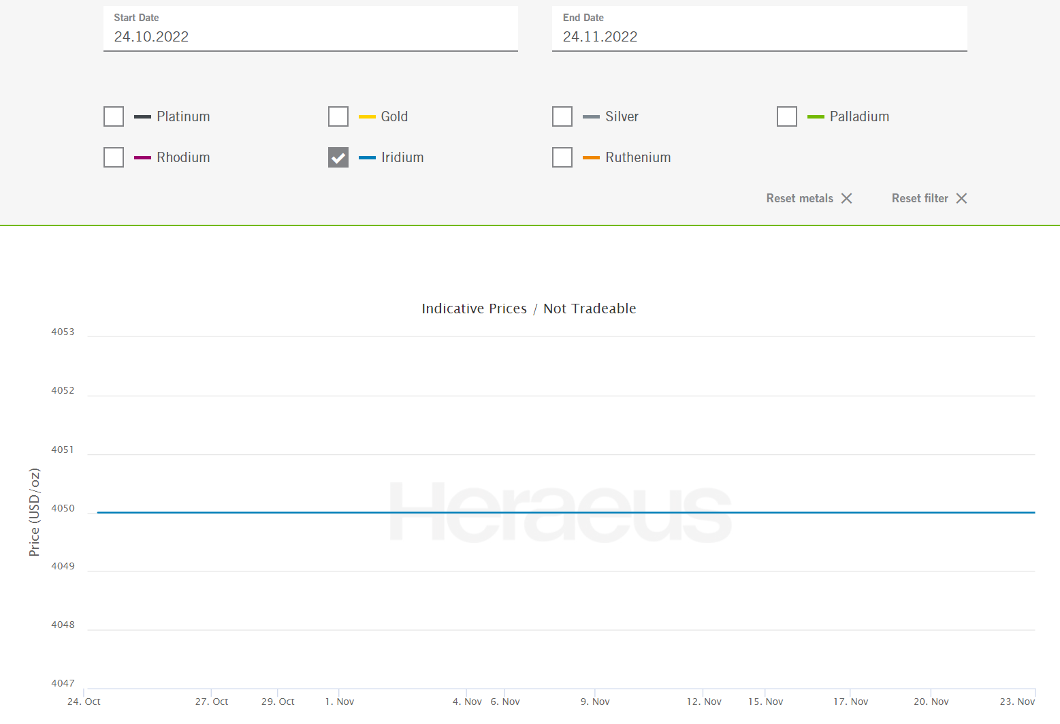1060x724 pixels.
Task: Click the blue Iridium legend swatch
Action: (367, 157)
